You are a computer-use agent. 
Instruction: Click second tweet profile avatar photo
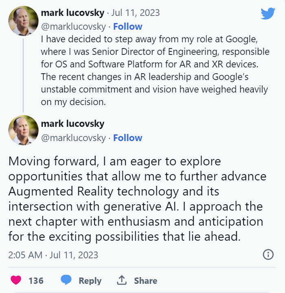pos(23,130)
